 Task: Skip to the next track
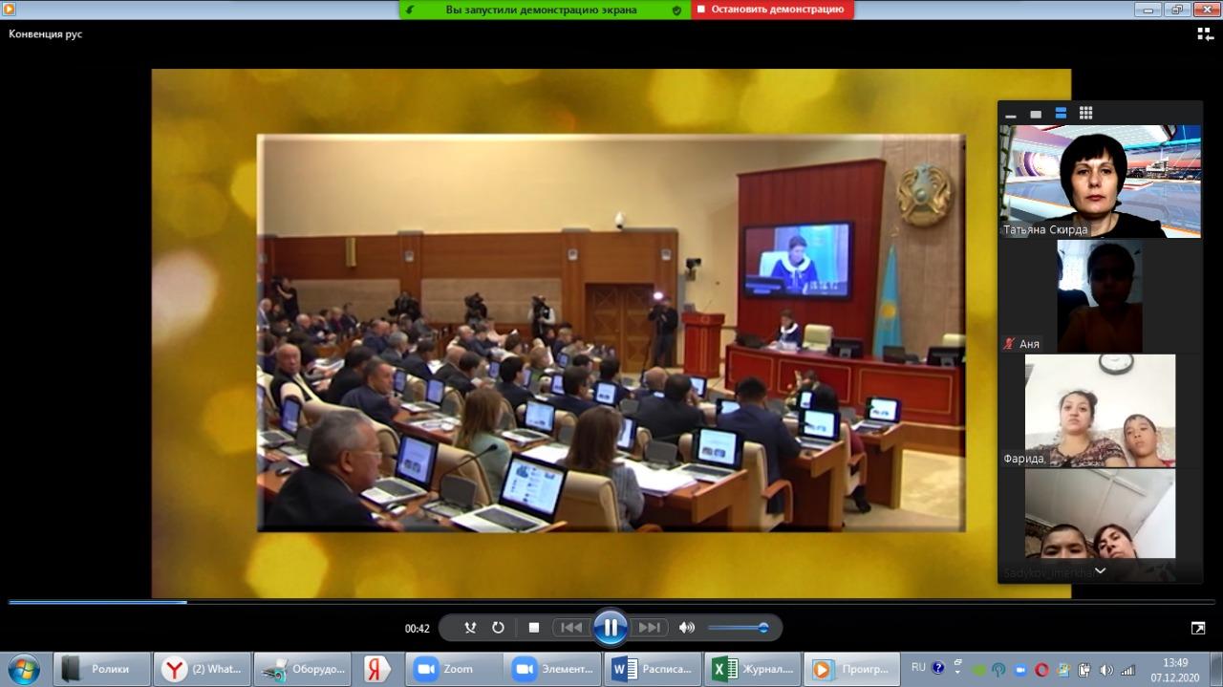649,628
